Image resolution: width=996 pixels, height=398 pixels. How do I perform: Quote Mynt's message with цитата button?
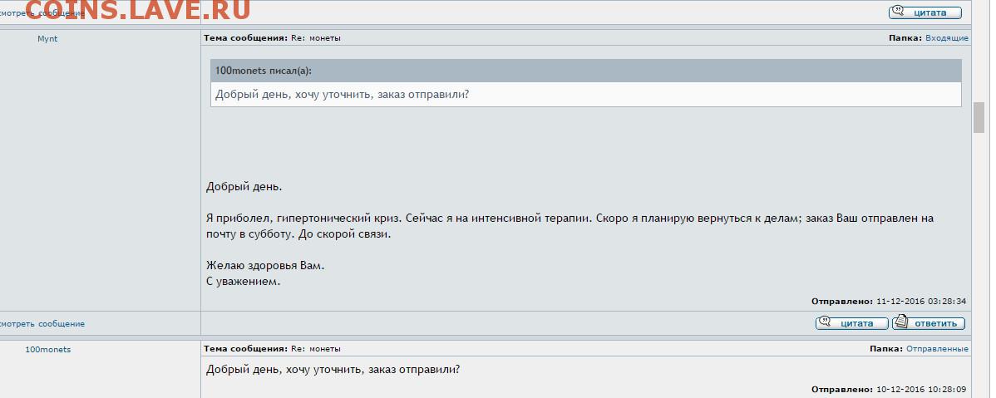click(852, 323)
